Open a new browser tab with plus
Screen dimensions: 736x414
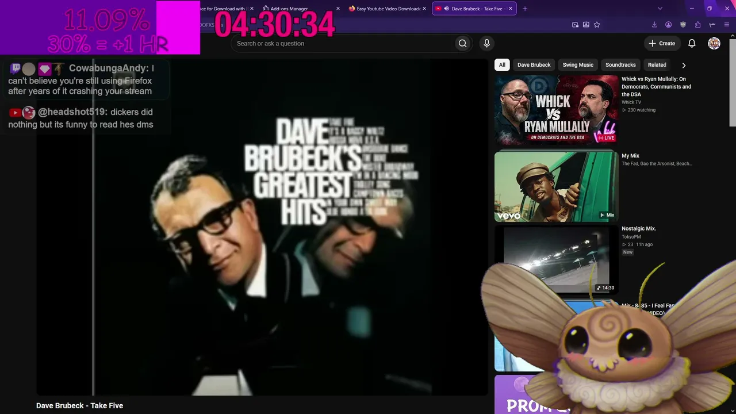(x=524, y=9)
